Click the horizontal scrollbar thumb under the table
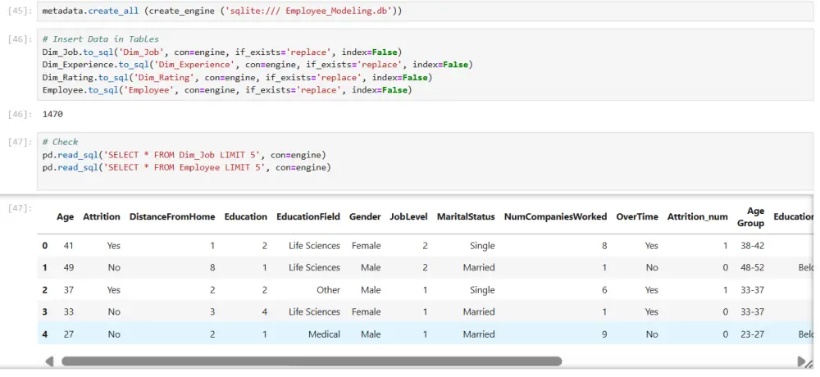820x377 pixels. (x=312, y=361)
